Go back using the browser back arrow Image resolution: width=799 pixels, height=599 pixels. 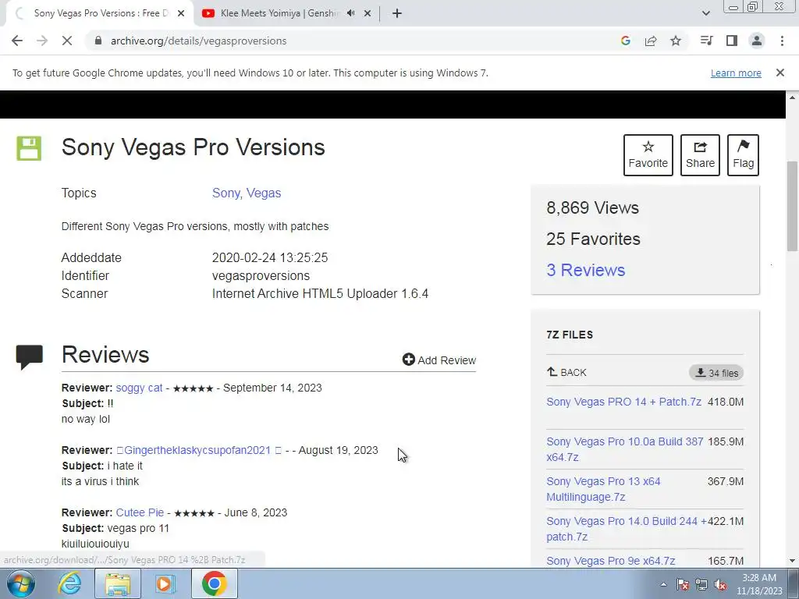(17, 41)
